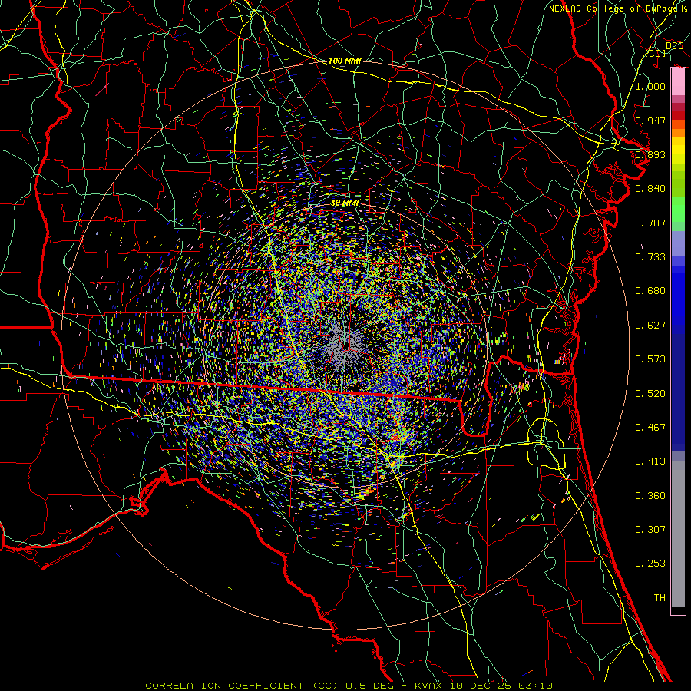Select the 0.573 legend value
The height and width of the screenshot is (691, 691).
pyautogui.click(x=650, y=359)
